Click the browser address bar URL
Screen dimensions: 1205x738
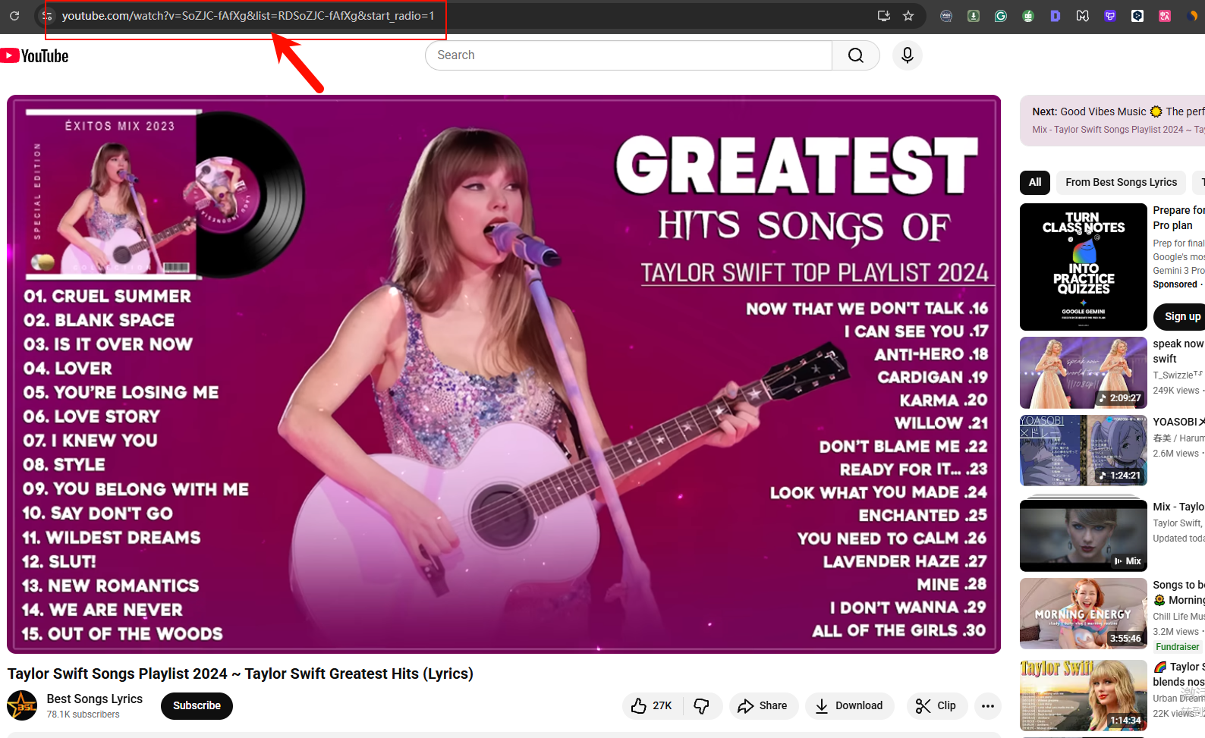coord(248,15)
